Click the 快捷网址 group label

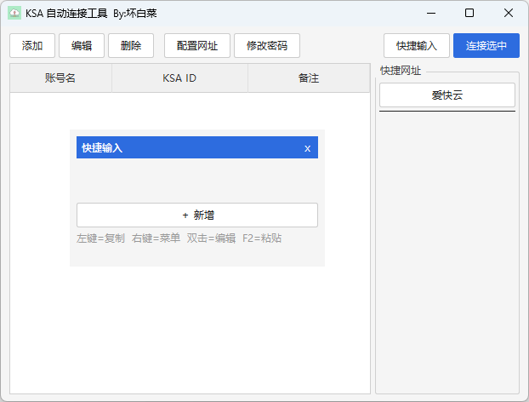tap(401, 71)
